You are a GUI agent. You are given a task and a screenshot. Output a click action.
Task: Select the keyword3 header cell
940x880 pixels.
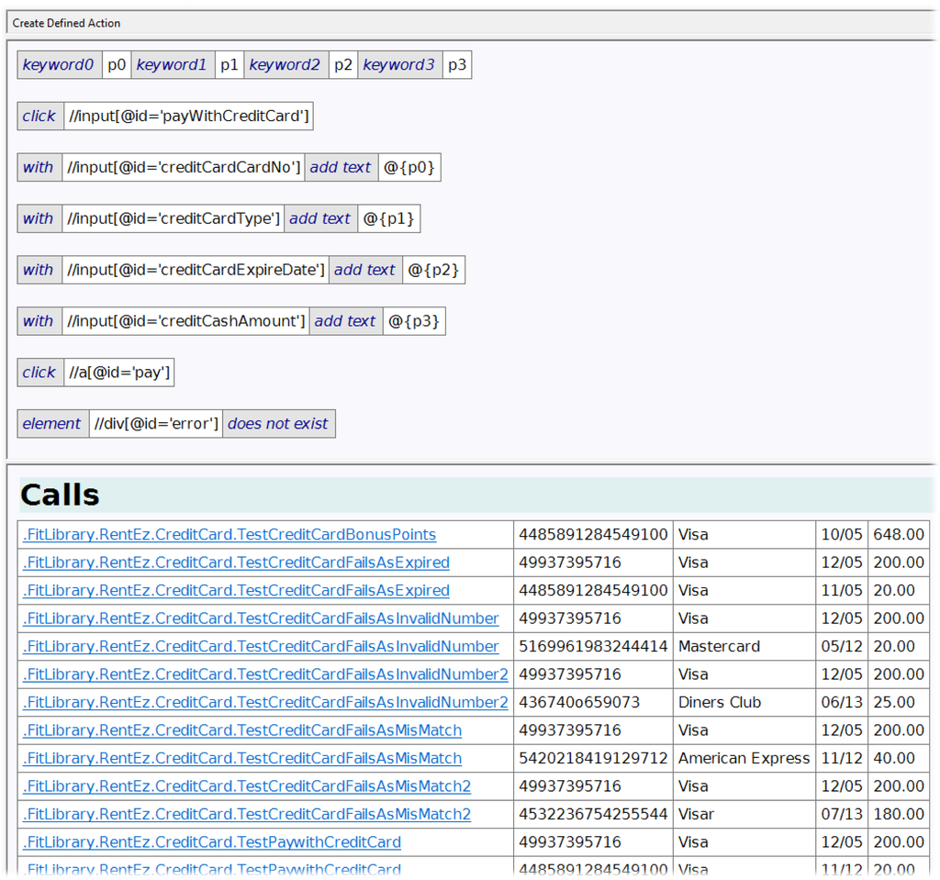click(x=399, y=65)
